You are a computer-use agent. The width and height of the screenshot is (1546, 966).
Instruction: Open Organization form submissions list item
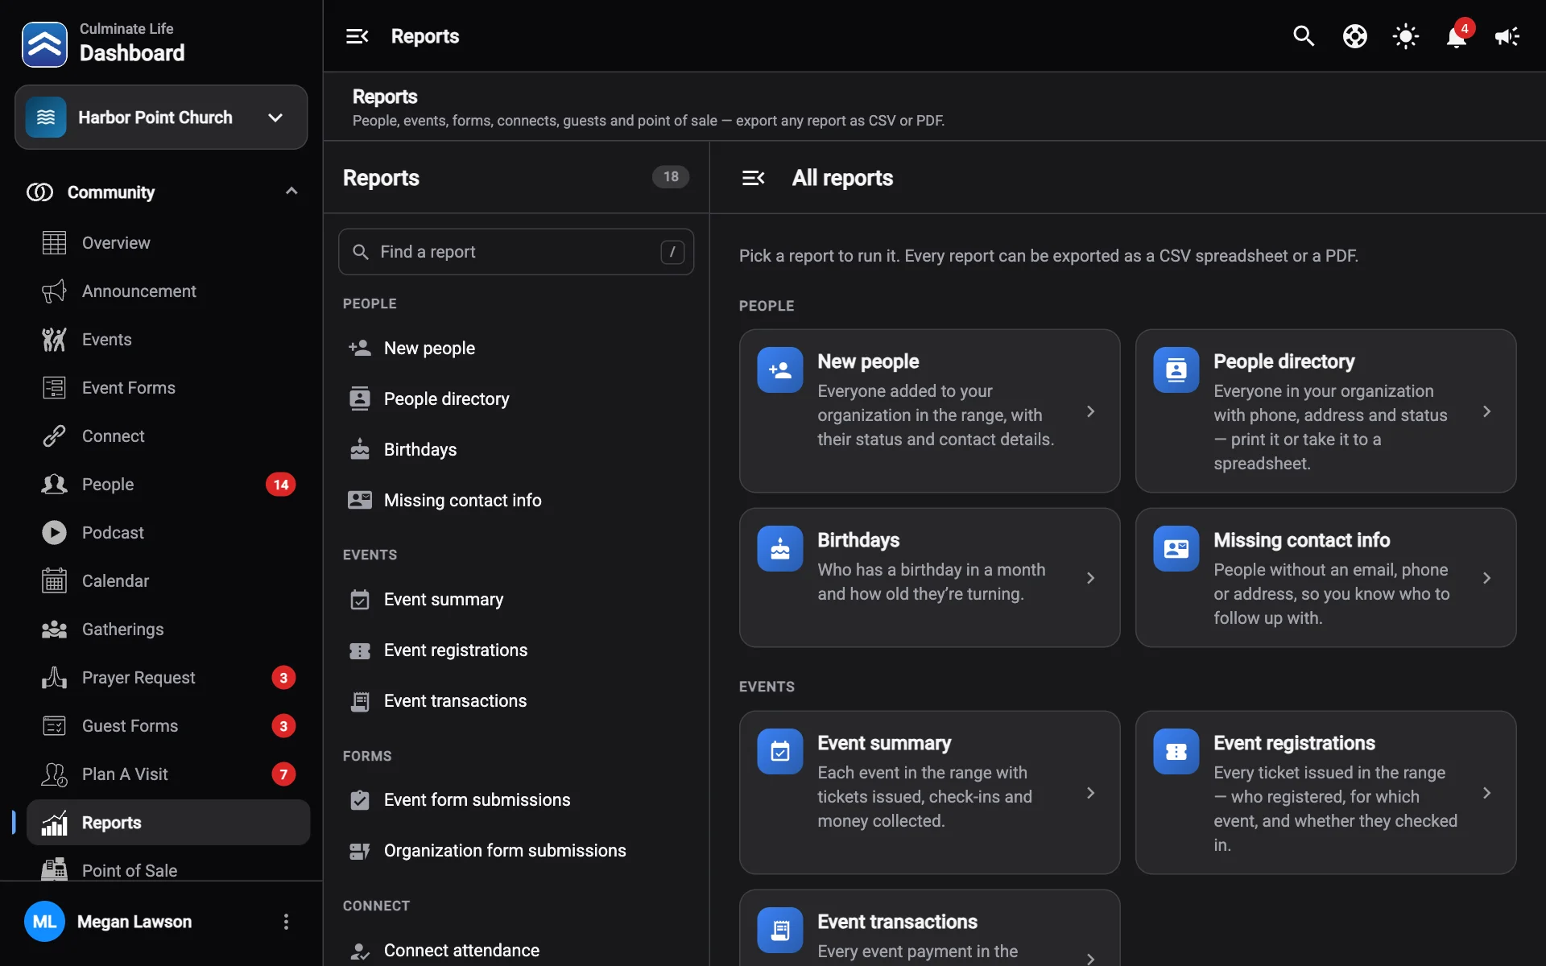point(516,851)
